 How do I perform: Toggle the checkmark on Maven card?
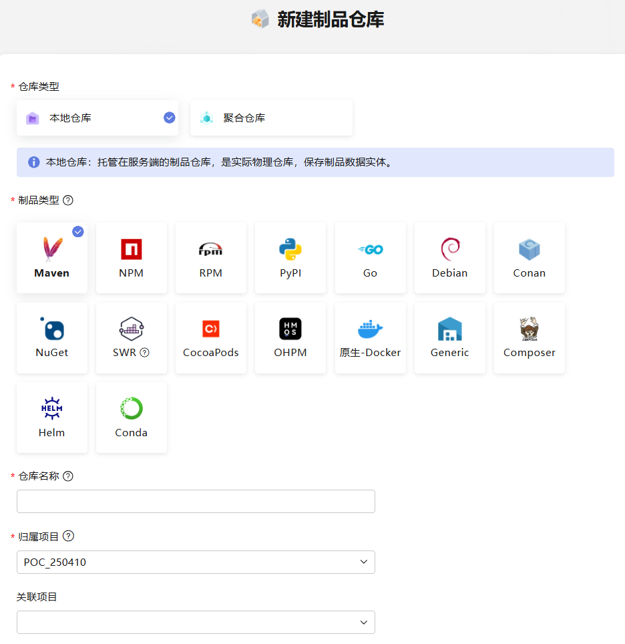[78, 232]
